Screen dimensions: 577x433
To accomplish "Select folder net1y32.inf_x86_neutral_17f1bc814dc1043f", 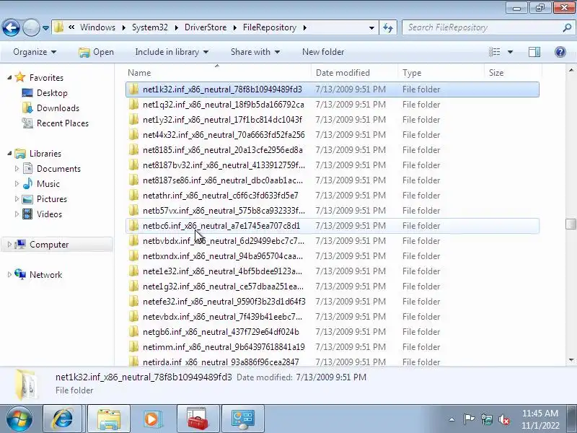I will pos(332,120).
